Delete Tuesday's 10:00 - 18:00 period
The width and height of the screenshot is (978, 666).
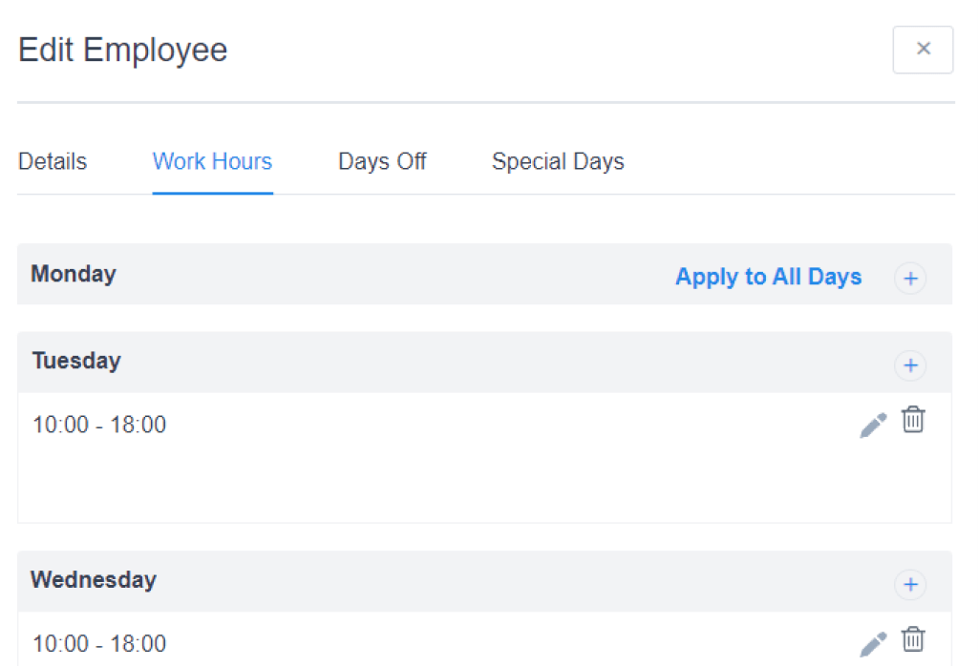click(x=914, y=420)
